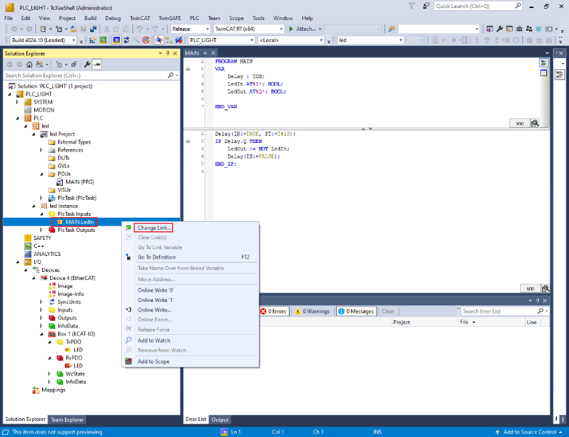Click Add to Source Control in status bar
This screenshot has width=569, height=437.
pyautogui.click(x=528, y=432)
